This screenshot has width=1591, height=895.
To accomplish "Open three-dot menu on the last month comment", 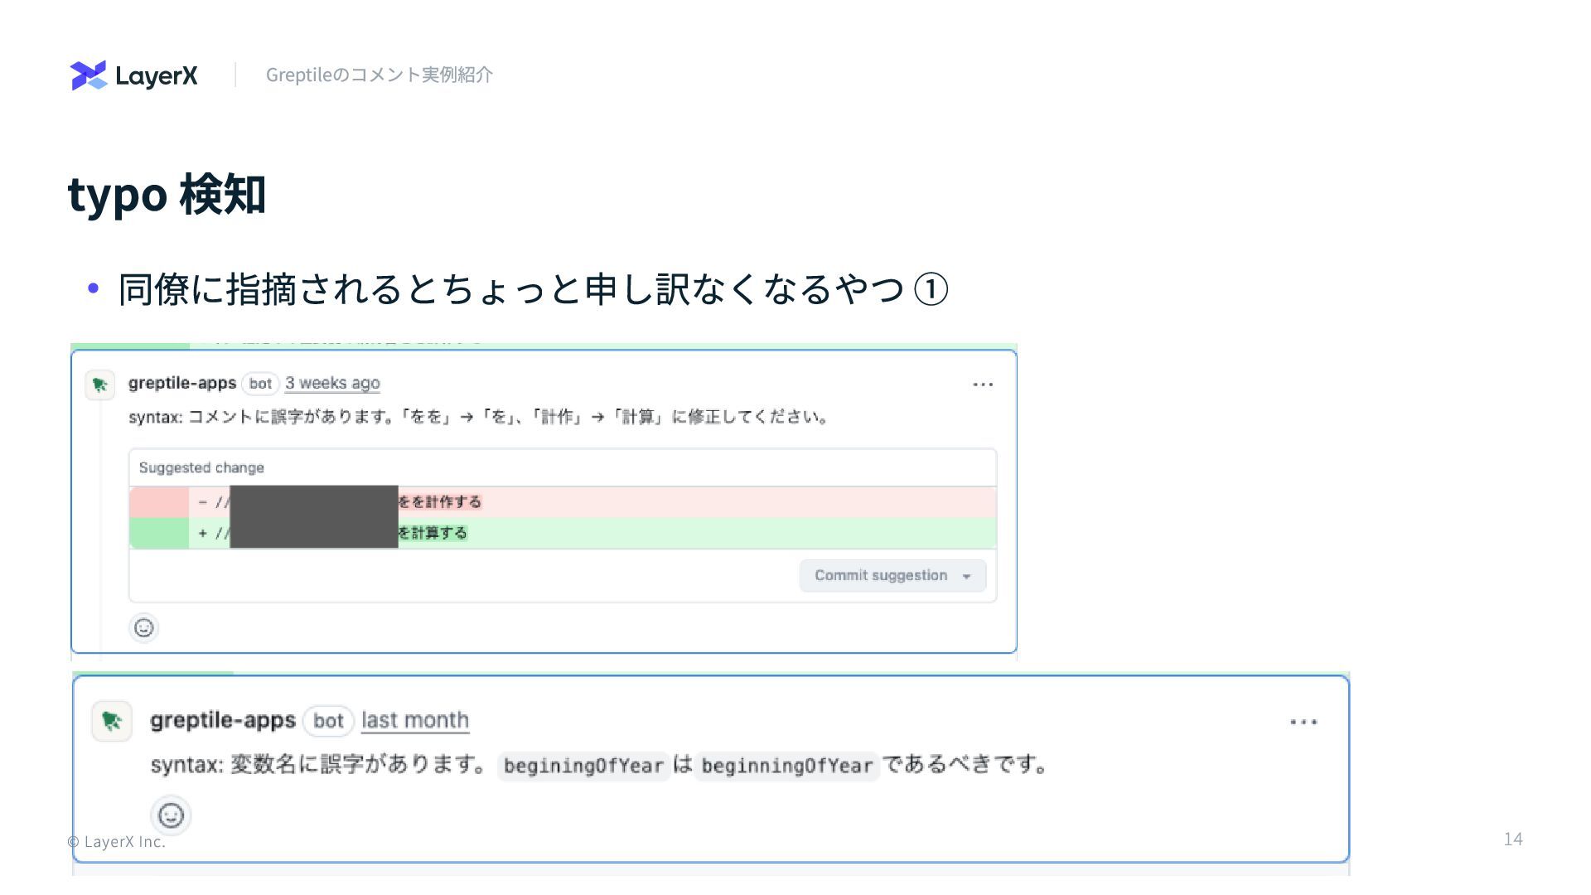I will [x=1303, y=723].
